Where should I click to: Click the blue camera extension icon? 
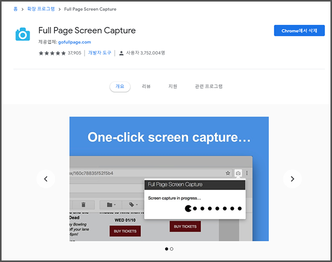23,34
